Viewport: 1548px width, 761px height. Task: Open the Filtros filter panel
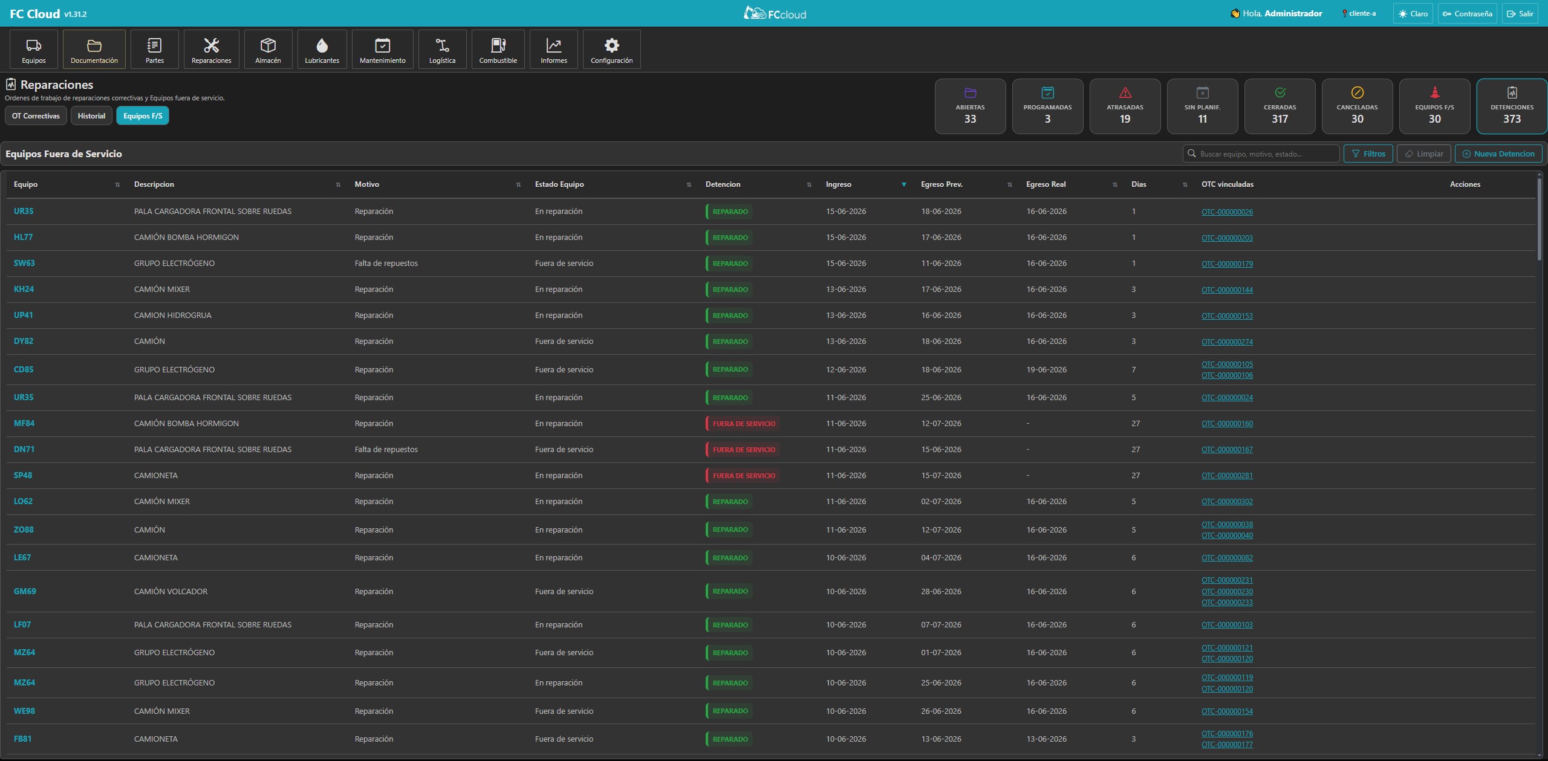[x=1368, y=154]
